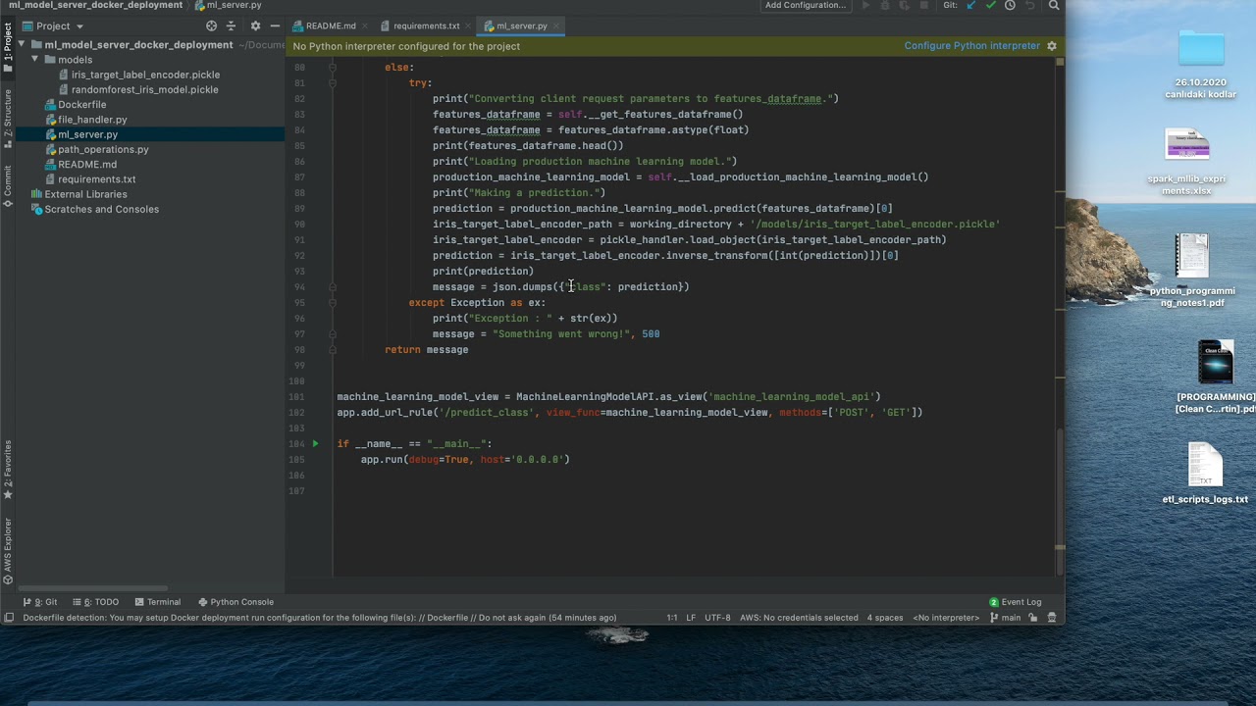Click the Git update project arrow

pos(971,5)
